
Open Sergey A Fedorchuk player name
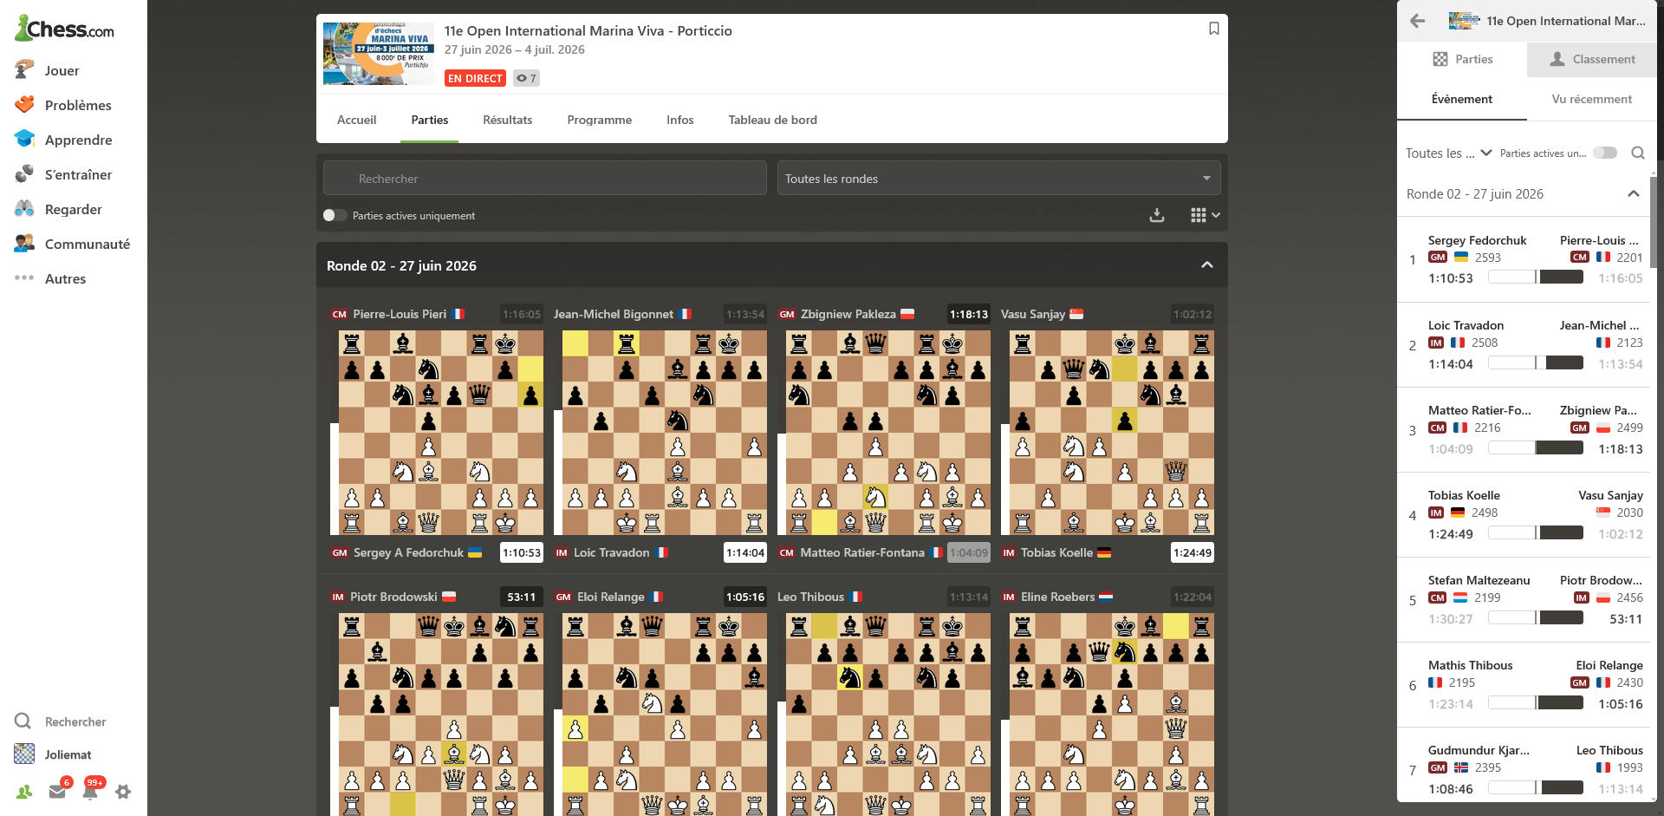pyautogui.click(x=408, y=552)
